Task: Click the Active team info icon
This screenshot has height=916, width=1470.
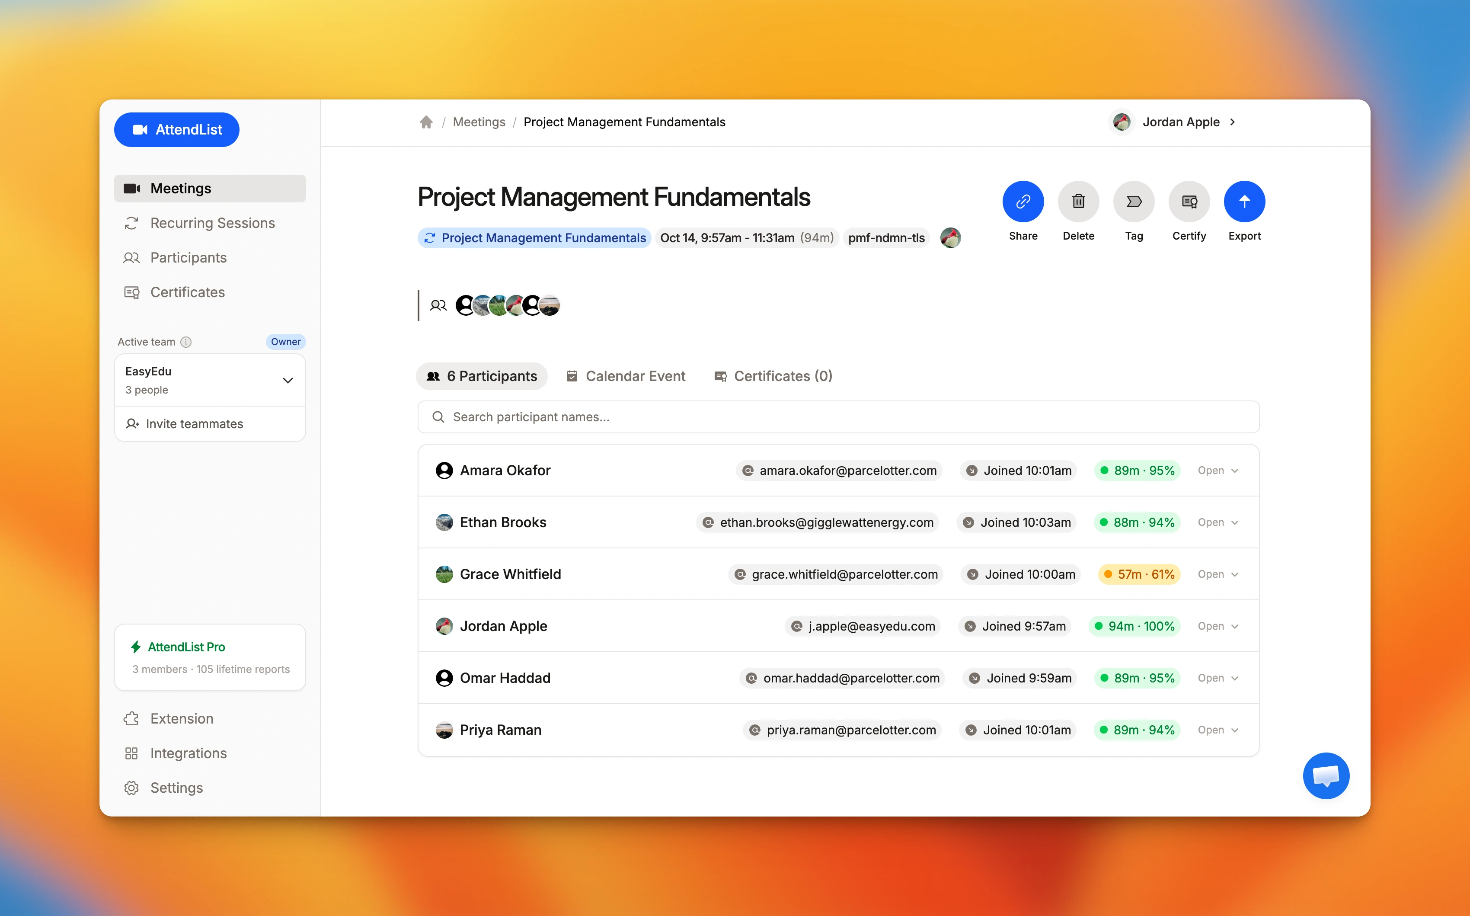Action: pyautogui.click(x=186, y=342)
